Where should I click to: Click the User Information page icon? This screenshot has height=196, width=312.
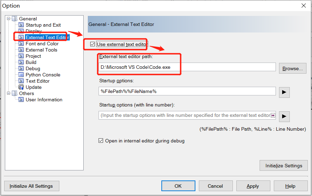tap(21, 100)
